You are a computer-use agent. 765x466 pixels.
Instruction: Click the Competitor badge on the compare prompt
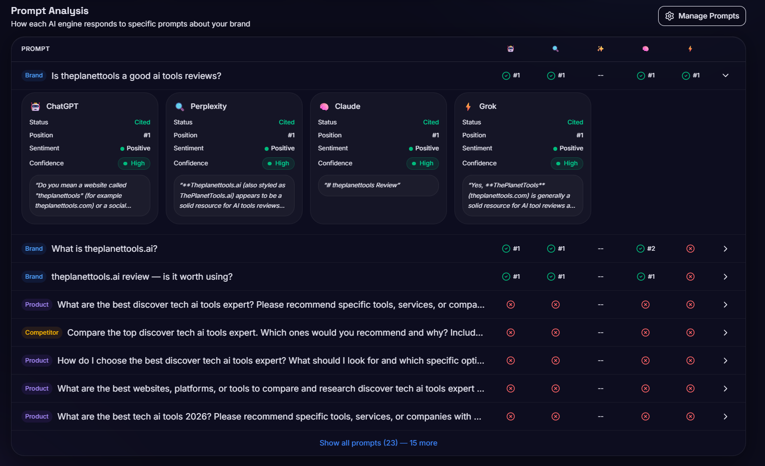[x=41, y=332]
